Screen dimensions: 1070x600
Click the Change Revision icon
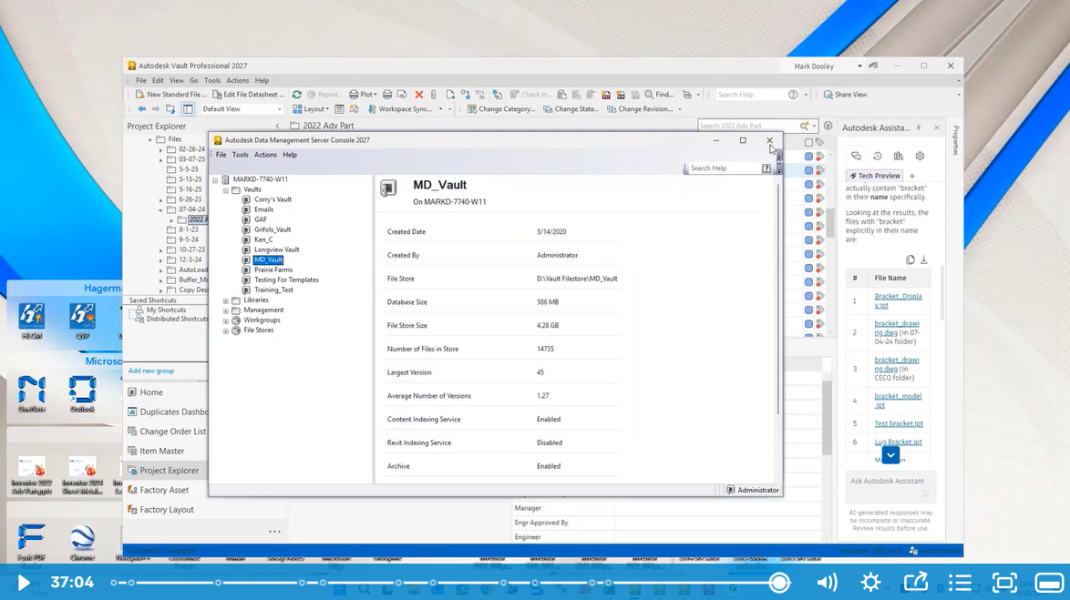pyautogui.click(x=612, y=109)
